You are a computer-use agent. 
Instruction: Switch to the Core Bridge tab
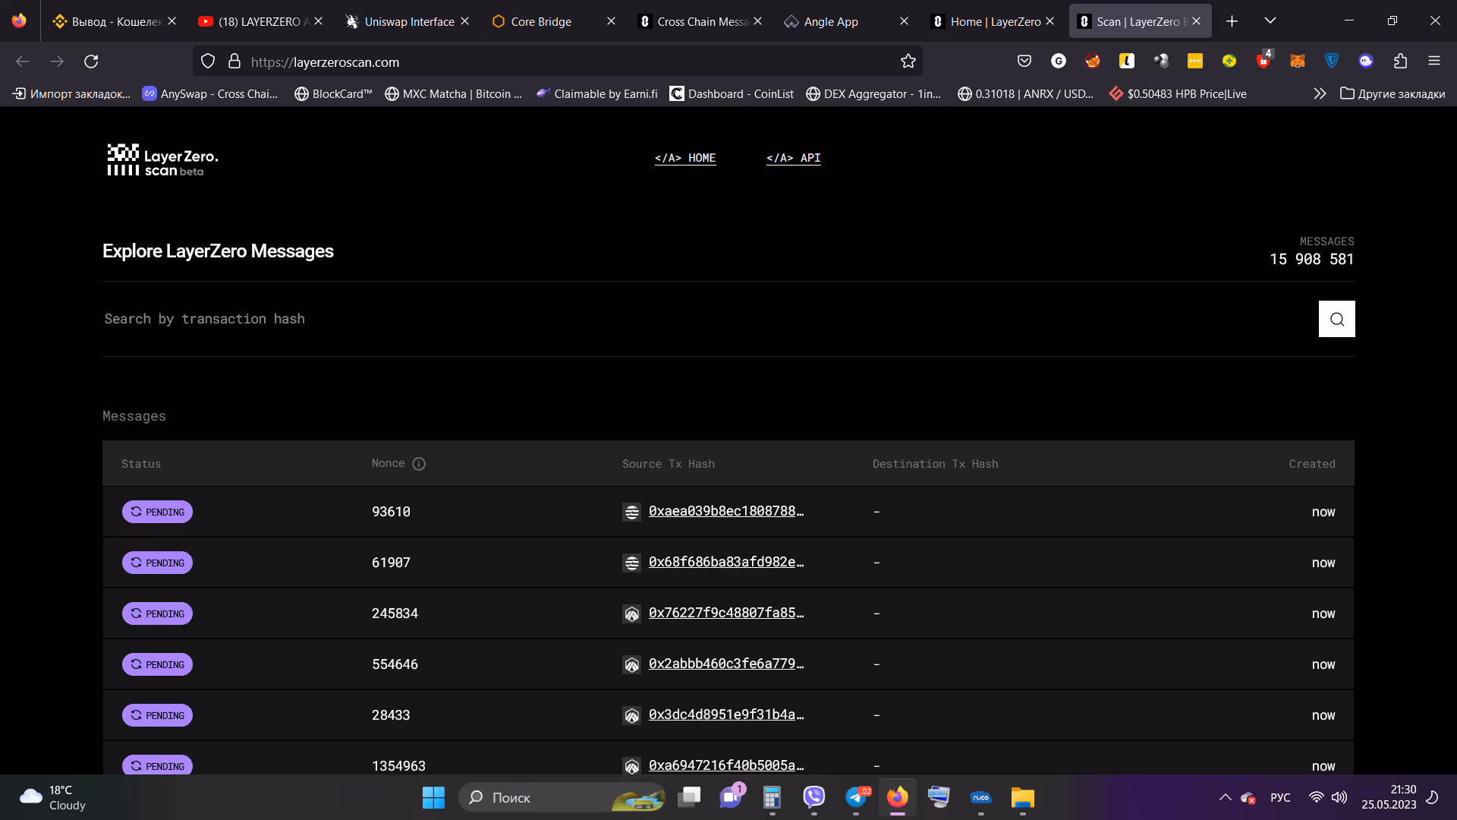tap(540, 21)
